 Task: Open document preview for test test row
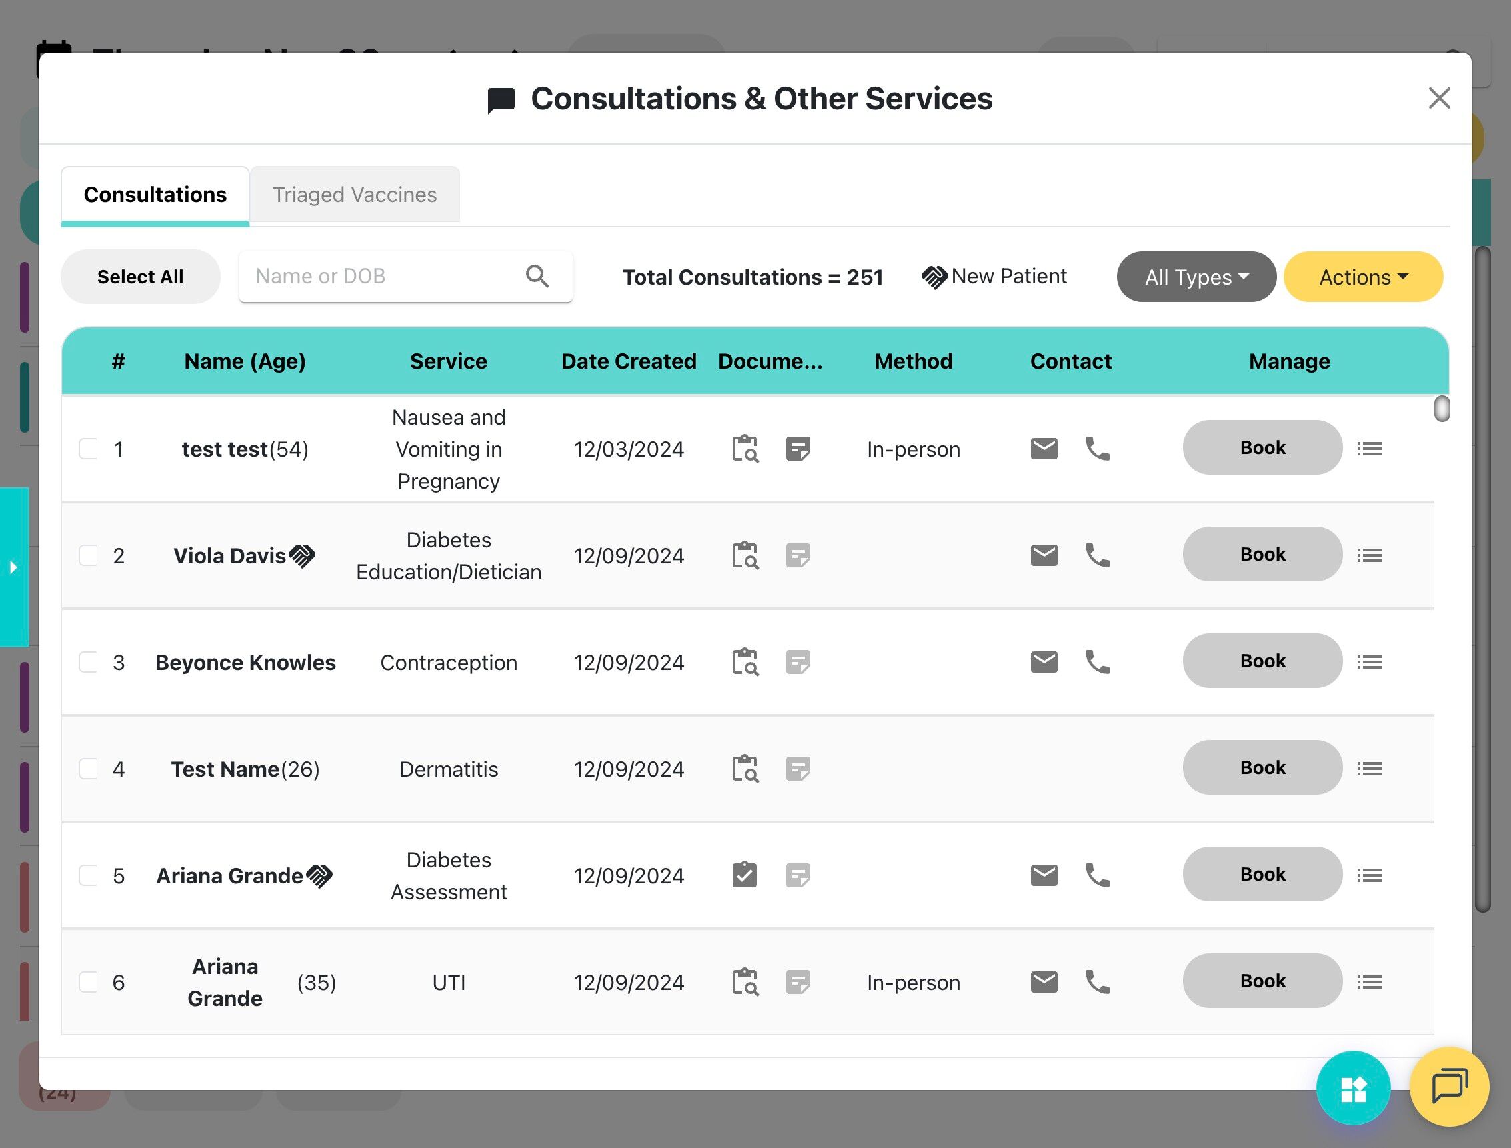745,449
